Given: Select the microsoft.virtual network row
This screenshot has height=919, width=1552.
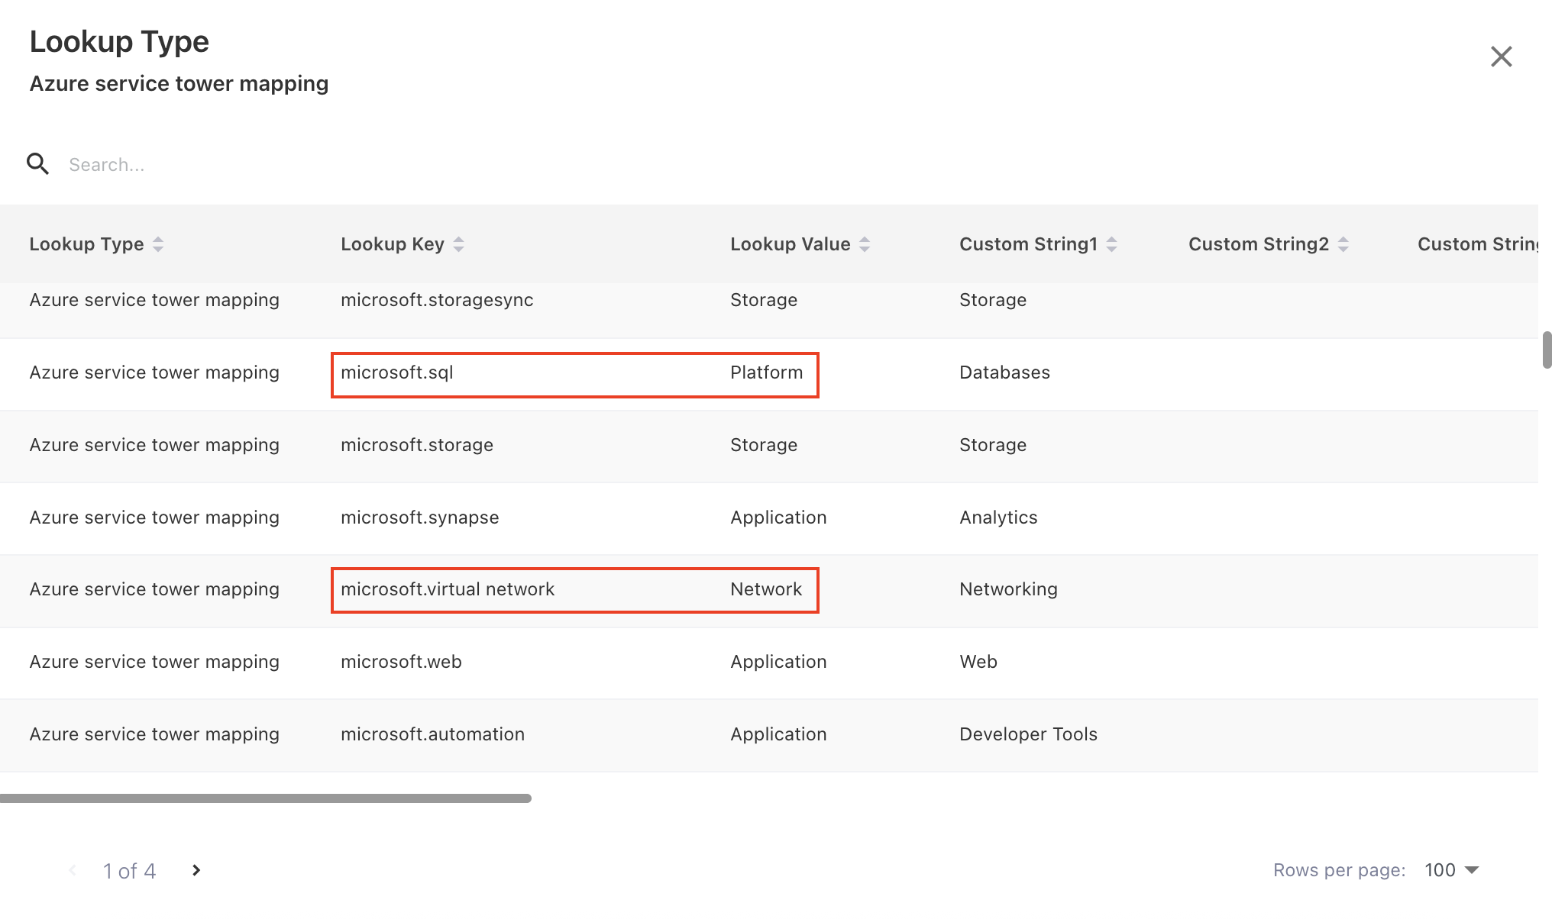Looking at the screenshot, I should 574,589.
